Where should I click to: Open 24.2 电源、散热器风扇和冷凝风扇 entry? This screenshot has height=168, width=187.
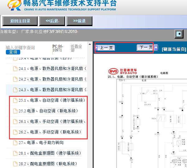click(x=52, y=79)
